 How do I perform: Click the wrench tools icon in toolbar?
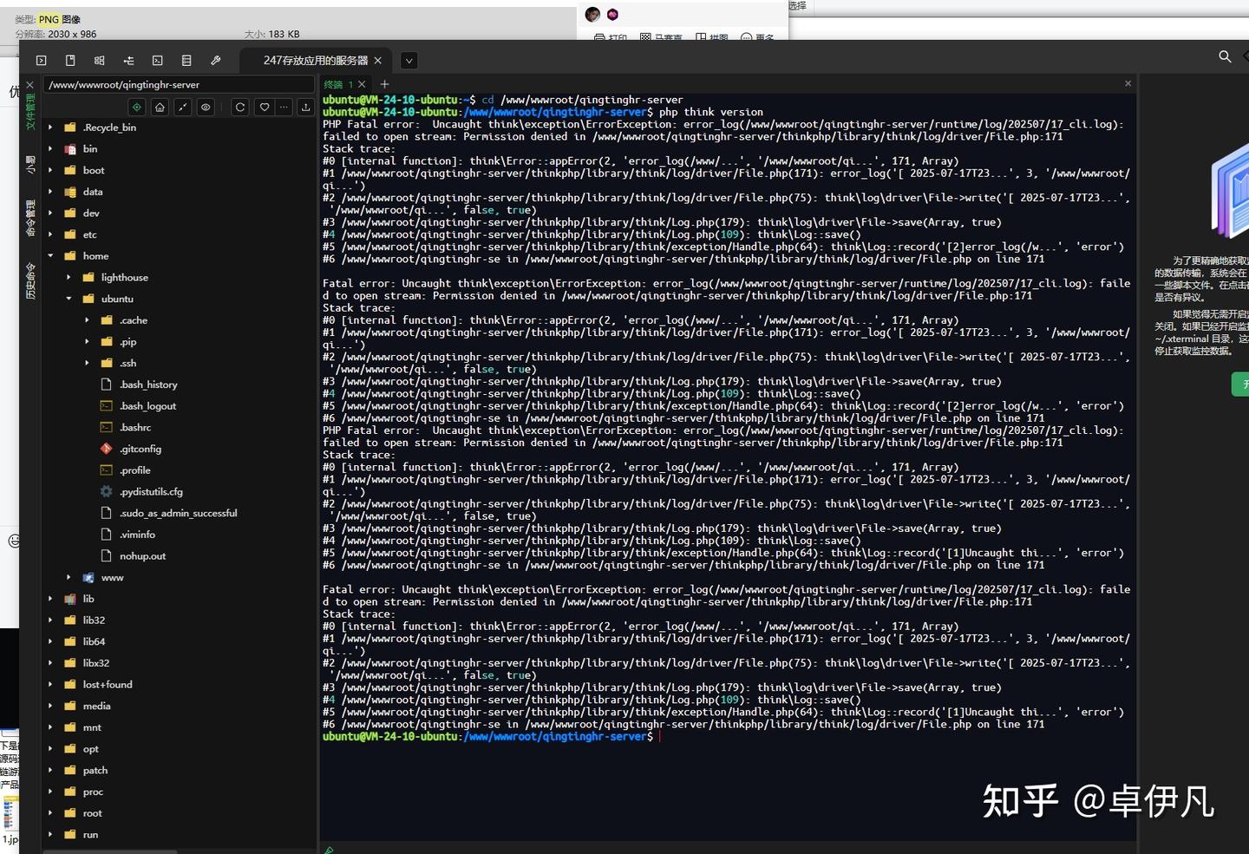pyautogui.click(x=216, y=60)
